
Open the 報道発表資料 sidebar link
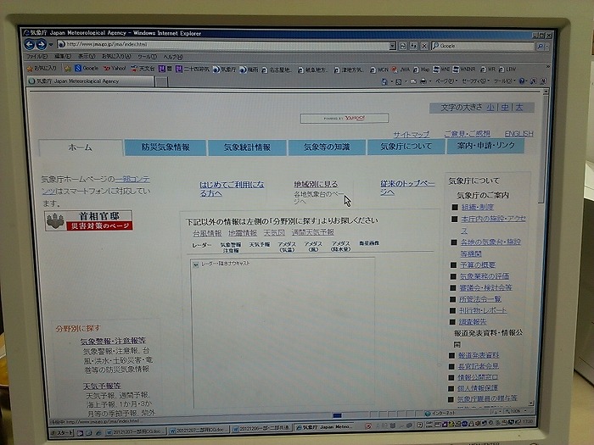[x=479, y=355]
